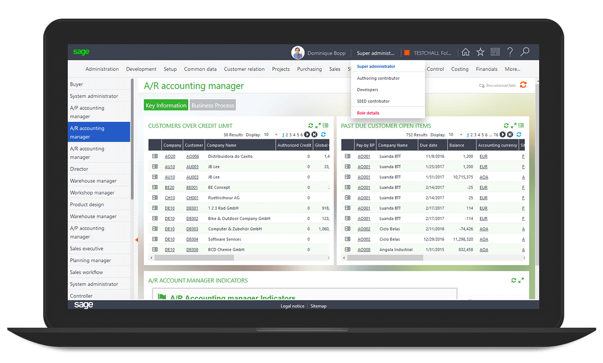Image resolution: width=603 pixels, height=363 pixels.
Task: Open Pay-by BP link AO008
Action: 364,250
